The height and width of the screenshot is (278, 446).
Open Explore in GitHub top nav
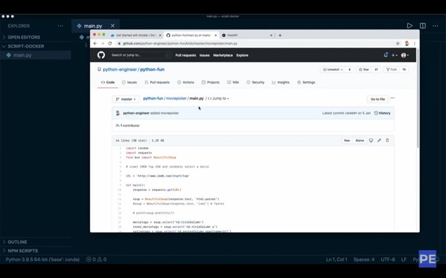[243, 55]
